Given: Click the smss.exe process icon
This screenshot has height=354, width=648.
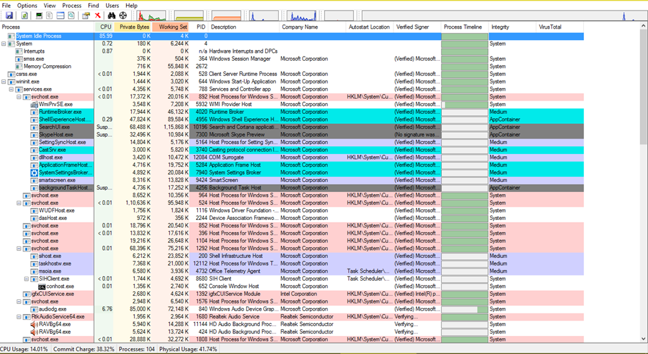Looking at the screenshot, I should pos(19,59).
